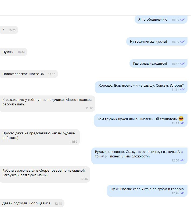Select the '?' incoming message bubble
Viewport: 191px width, 210px height.
click(x=9, y=30)
